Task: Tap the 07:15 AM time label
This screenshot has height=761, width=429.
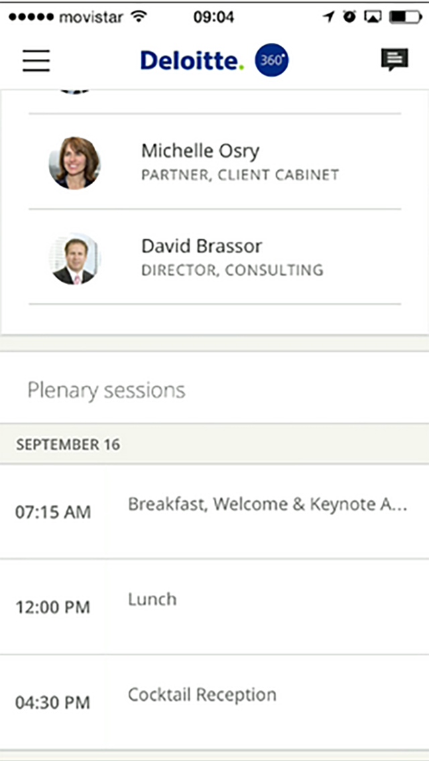Action: pyautogui.click(x=53, y=512)
